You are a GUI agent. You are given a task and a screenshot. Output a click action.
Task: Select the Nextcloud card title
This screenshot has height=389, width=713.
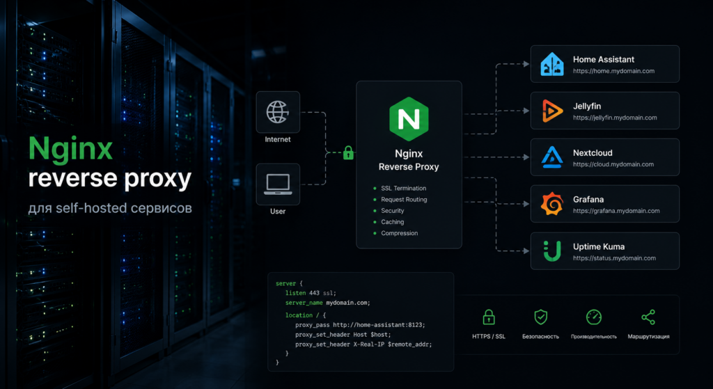593,153
